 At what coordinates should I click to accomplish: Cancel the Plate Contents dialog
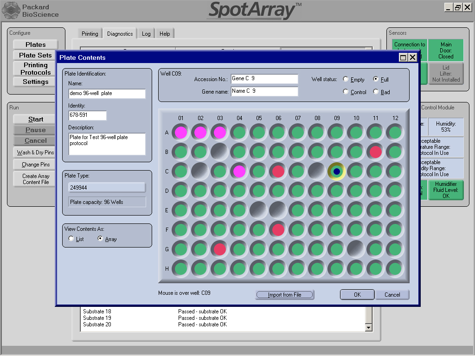pyautogui.click(x=392, y=295)
